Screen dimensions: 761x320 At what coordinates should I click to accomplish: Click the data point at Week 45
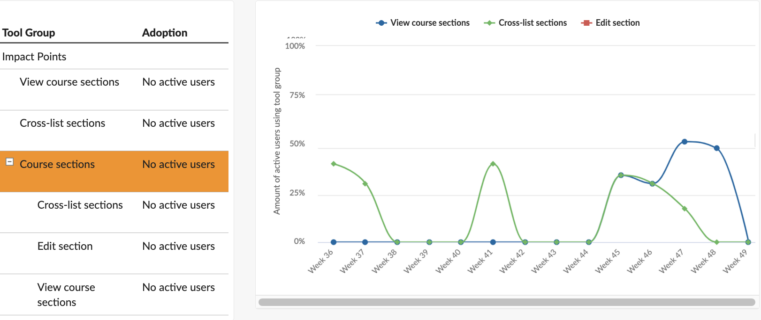[x=621, y=175]
